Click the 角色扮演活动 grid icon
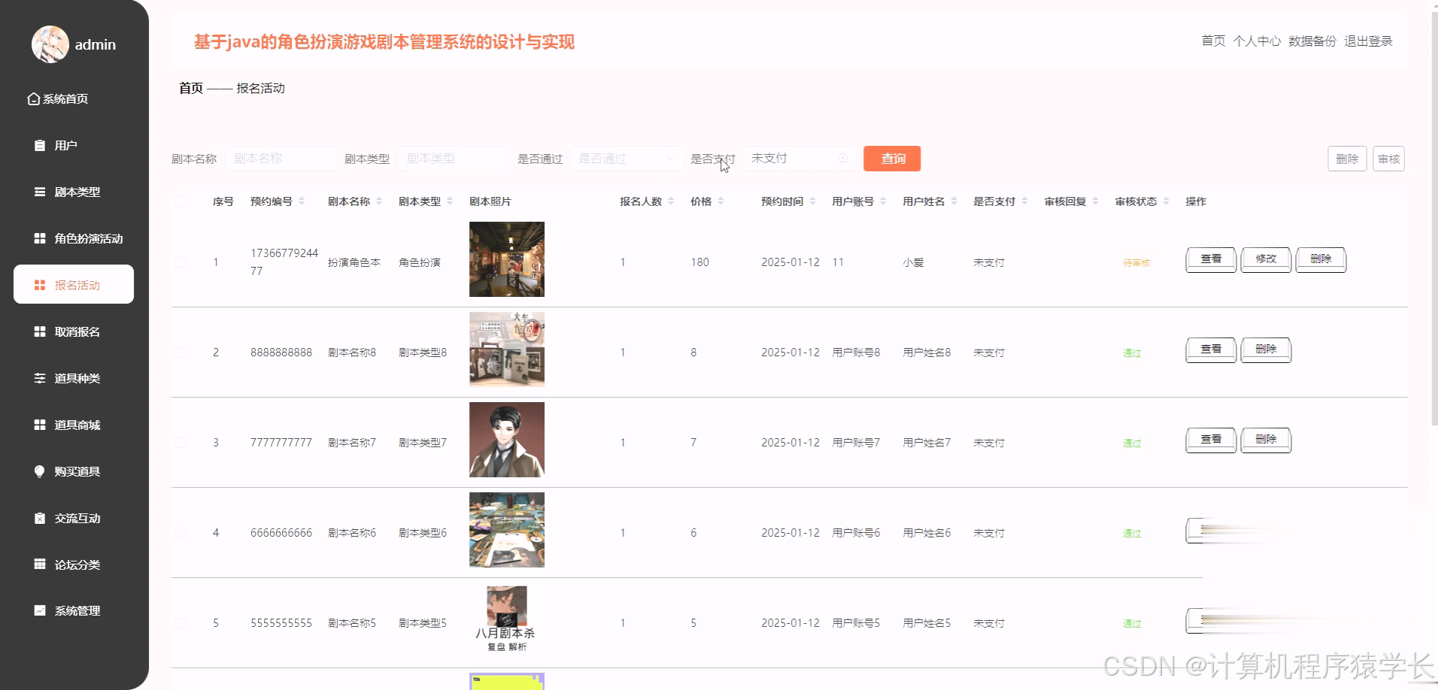1438x690 pixels. 40,238
